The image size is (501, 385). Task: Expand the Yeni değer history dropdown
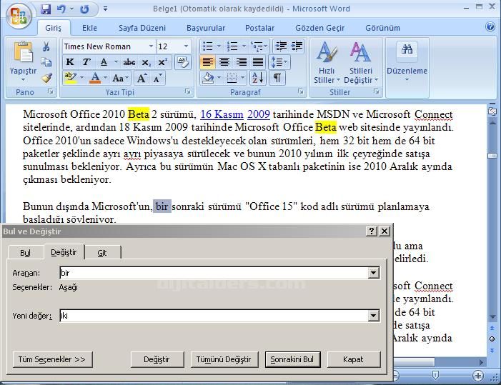(373, 316)
